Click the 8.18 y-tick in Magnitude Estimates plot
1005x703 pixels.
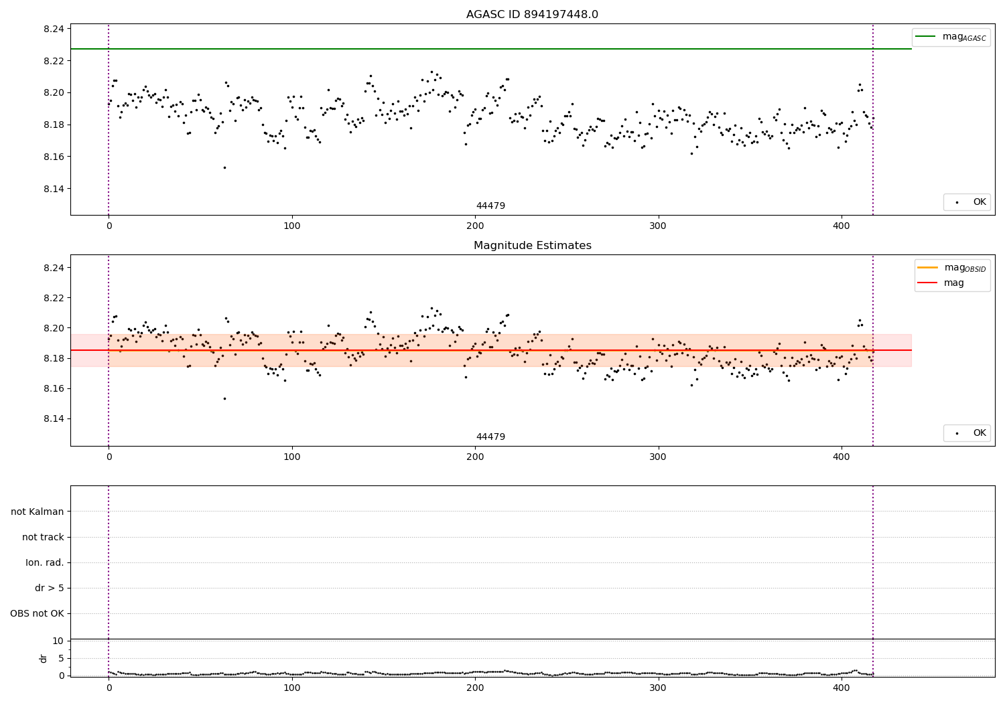click(x=54, y=358)
